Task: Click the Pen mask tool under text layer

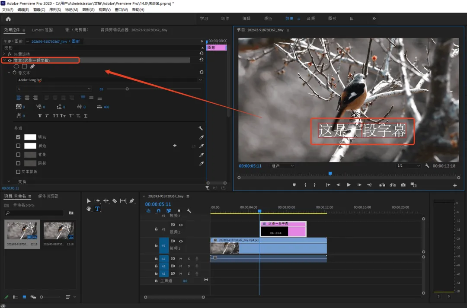Action: pos(32,67)
